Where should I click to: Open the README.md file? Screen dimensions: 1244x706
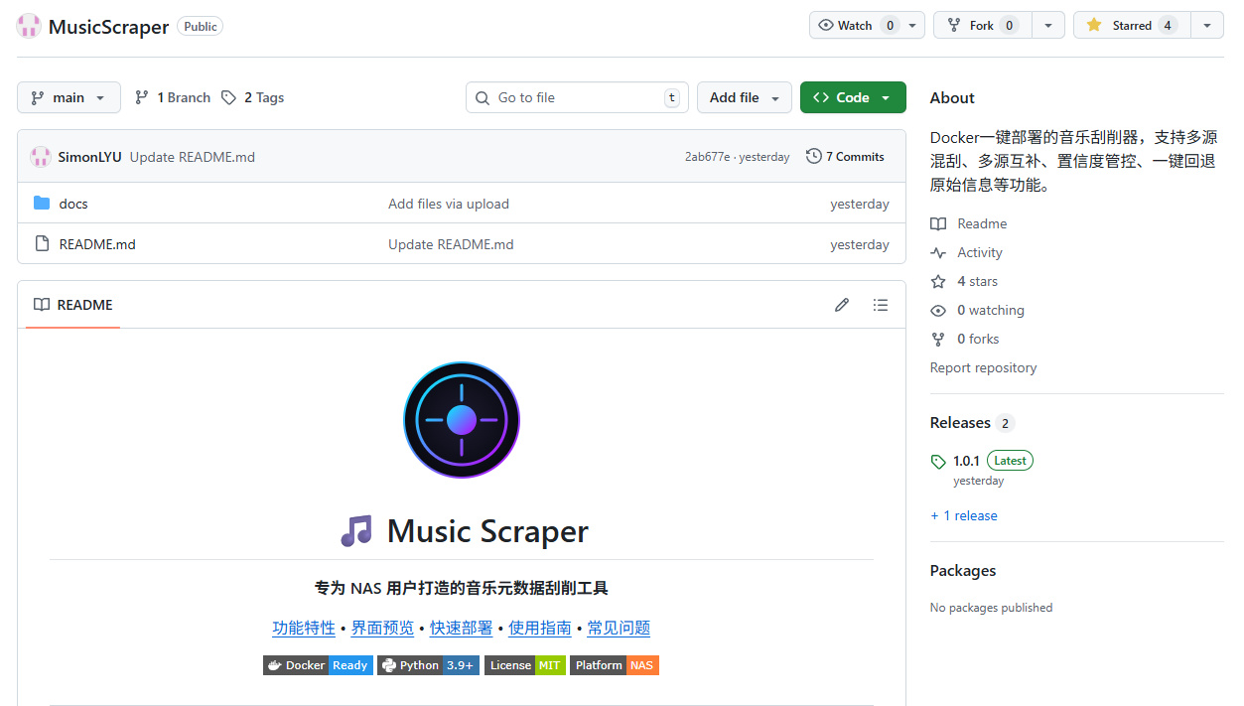[97, 244]
